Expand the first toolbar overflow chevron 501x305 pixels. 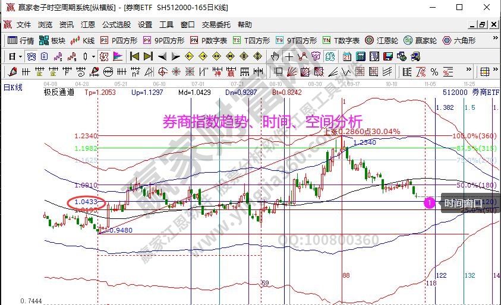point(495,39)
